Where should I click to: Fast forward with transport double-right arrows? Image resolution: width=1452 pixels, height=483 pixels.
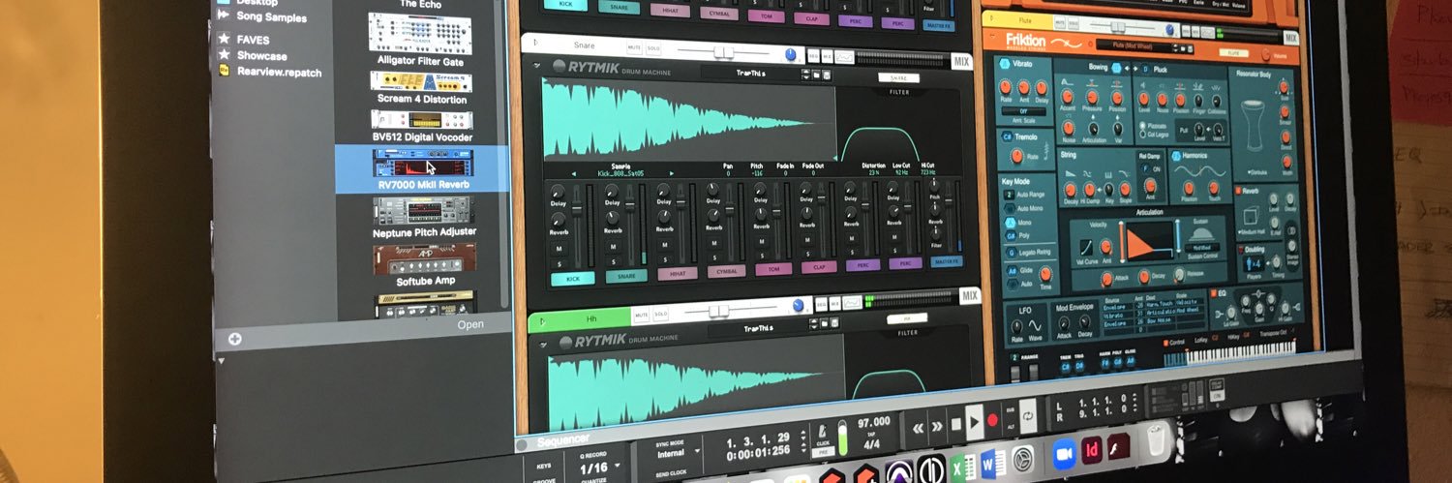coord(935,425)
